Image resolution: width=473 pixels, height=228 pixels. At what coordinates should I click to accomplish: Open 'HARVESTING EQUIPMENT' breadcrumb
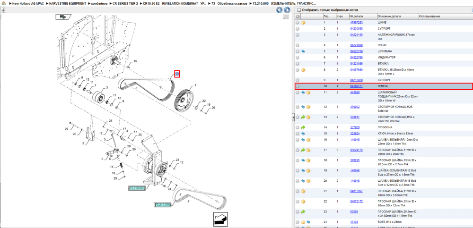coord(68,3)
